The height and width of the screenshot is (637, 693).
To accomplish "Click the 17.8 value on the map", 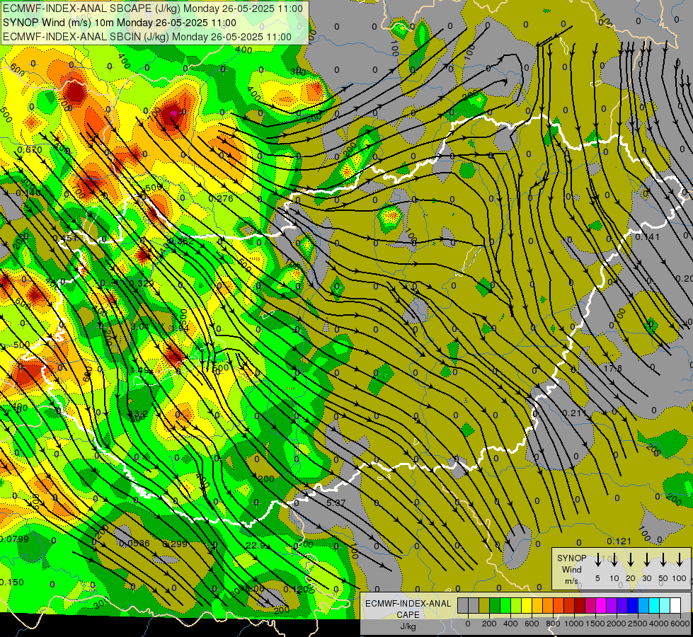I will (x=612, y=368).
